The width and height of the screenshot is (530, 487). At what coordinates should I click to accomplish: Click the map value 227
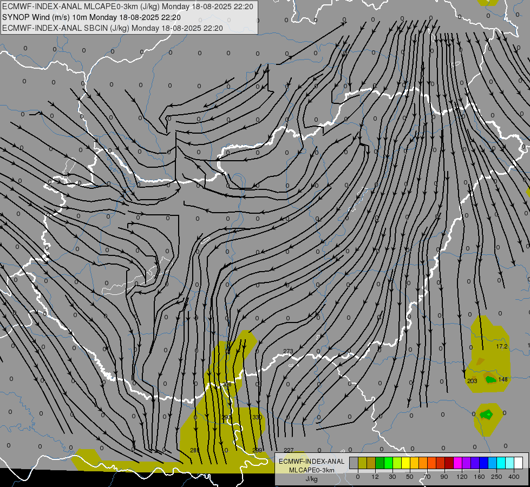pos(289,450)
